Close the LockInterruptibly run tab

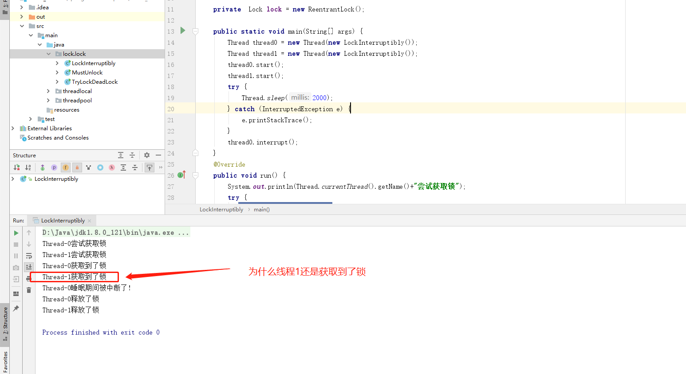click(x=90, y=221)
